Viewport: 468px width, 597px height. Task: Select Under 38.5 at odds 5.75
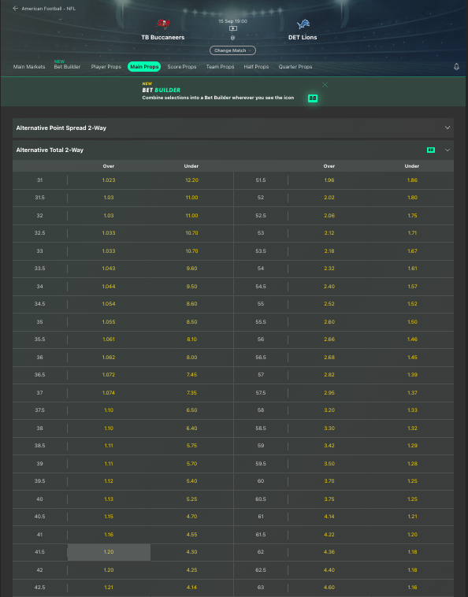tap(191, 446)
